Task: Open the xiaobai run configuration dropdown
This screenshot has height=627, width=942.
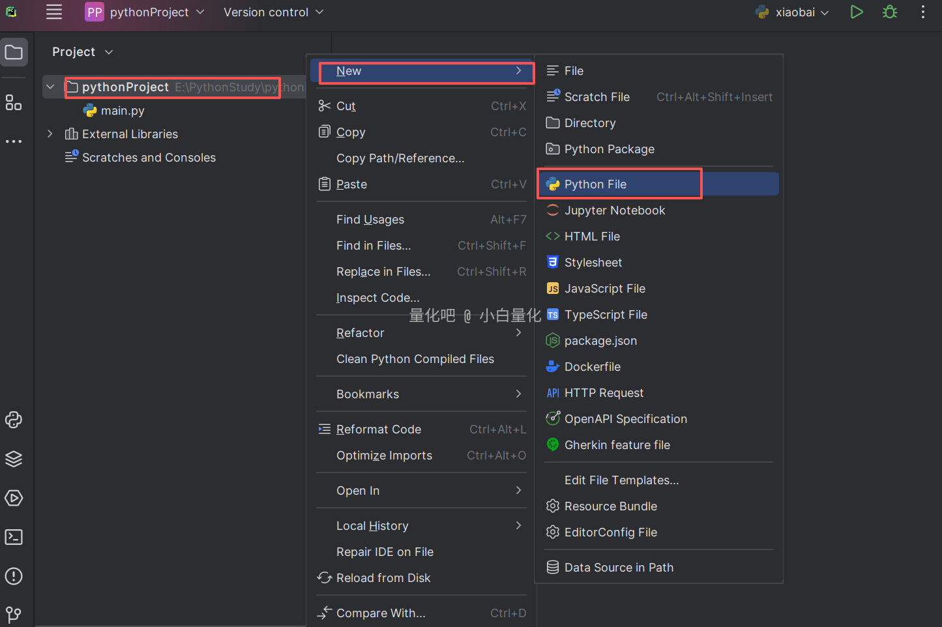Action: click(x=793, y=12)
